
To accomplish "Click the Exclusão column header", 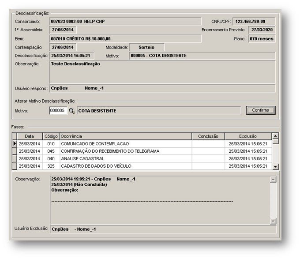I will (248, 136).
